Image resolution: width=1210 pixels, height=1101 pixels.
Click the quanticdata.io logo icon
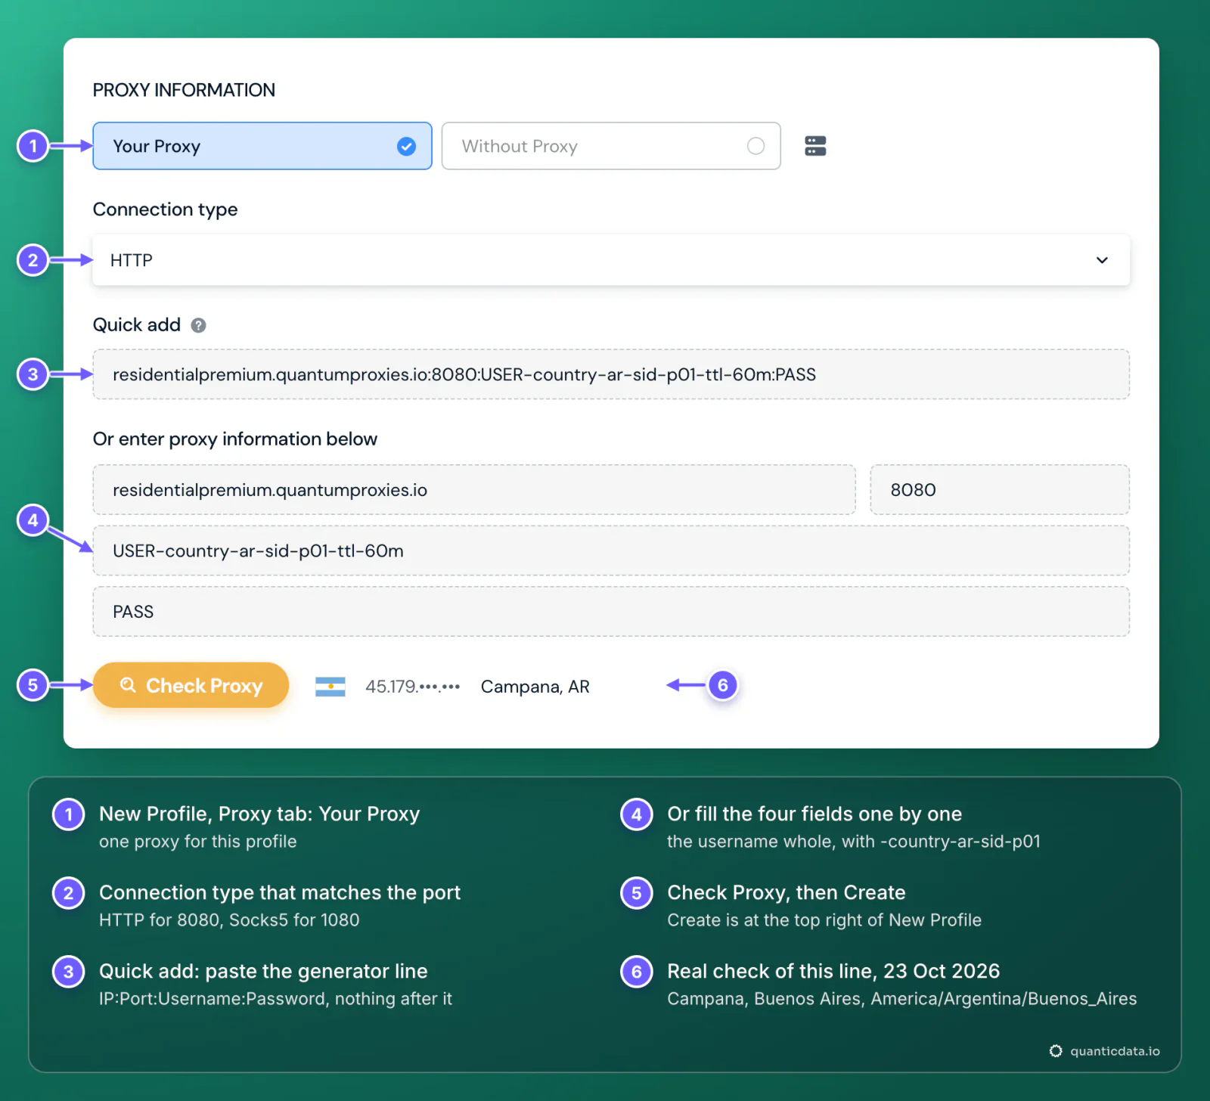(1056, 1051)
